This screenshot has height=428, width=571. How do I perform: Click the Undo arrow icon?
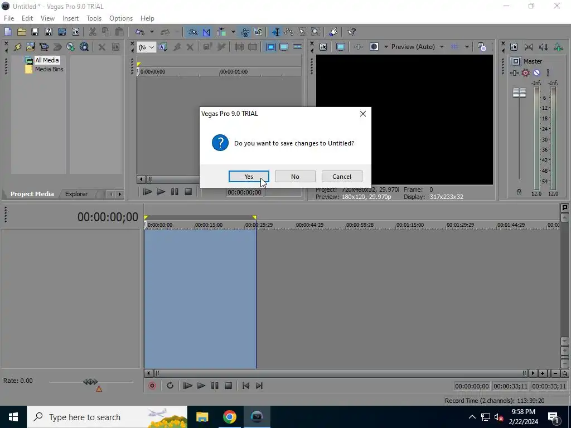coord(140,32)
